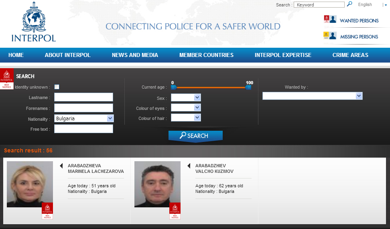Click Red Notice badge on Marinela's photo
The image size is (390, 229).
tap(47, 211)
